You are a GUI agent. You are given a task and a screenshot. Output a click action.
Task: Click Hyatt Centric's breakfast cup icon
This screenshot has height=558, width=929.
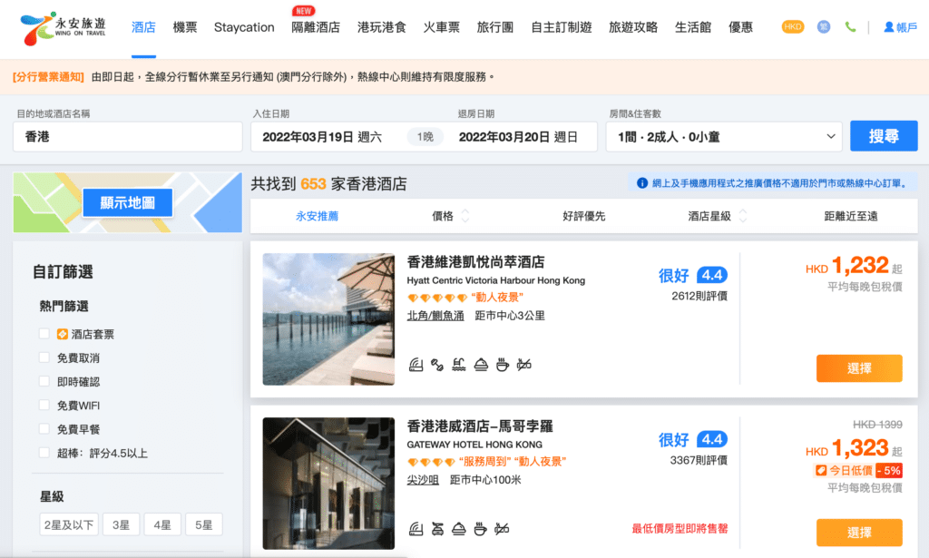click(503, 365)
